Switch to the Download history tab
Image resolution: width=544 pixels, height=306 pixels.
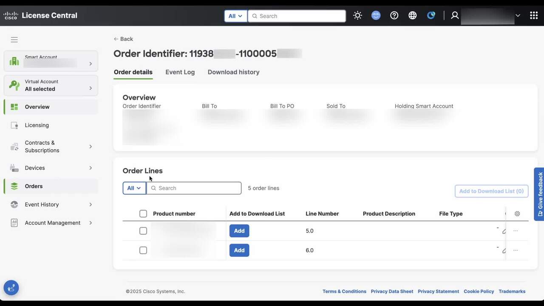point(233,72)
